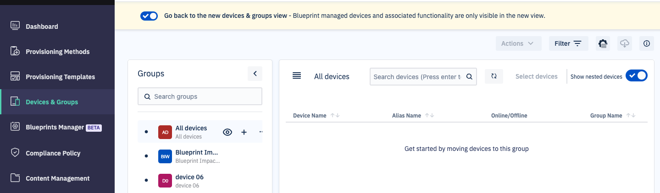Click the Online/Offline column header
This screenshot has width=660, height=193.
[509, 116]
